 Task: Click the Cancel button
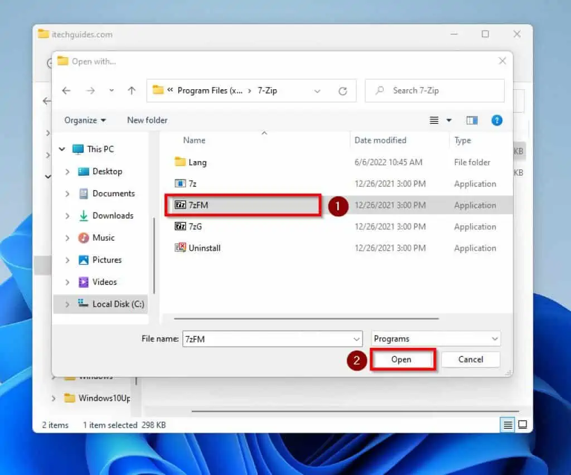(471, 360)
